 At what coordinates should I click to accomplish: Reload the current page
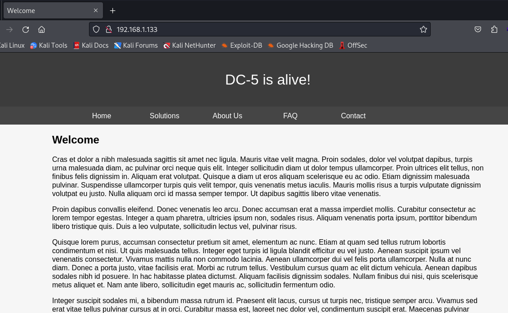[x=26, y=30]
